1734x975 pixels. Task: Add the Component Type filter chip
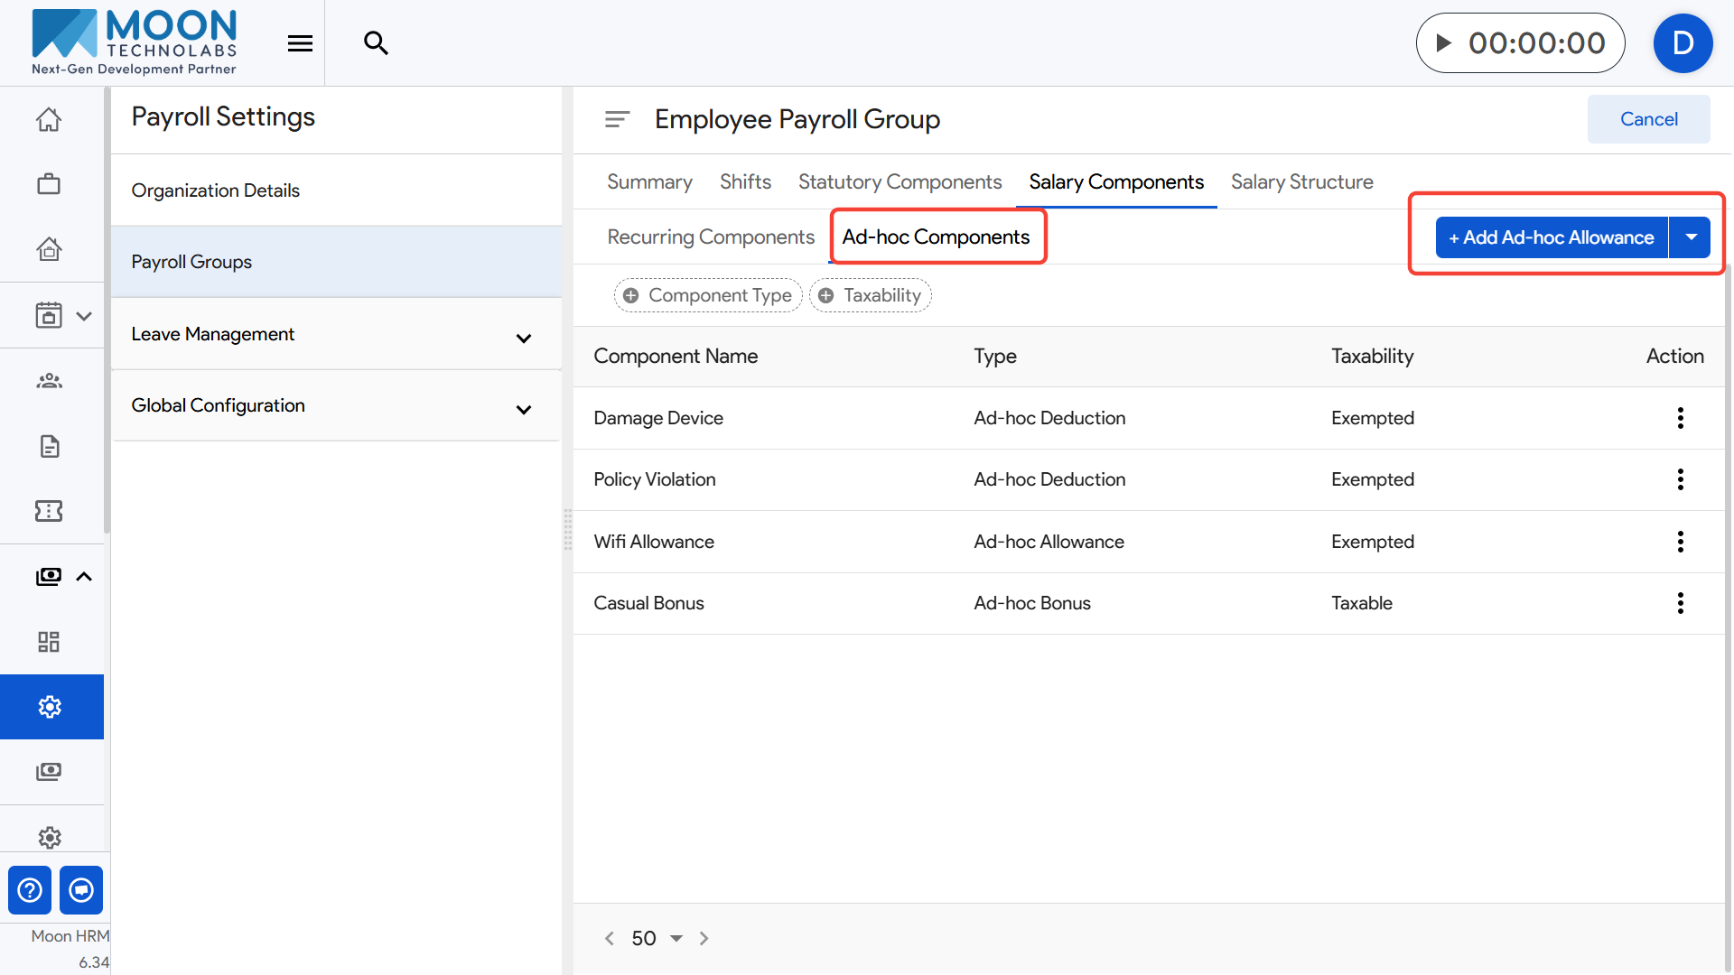[708, 295]
